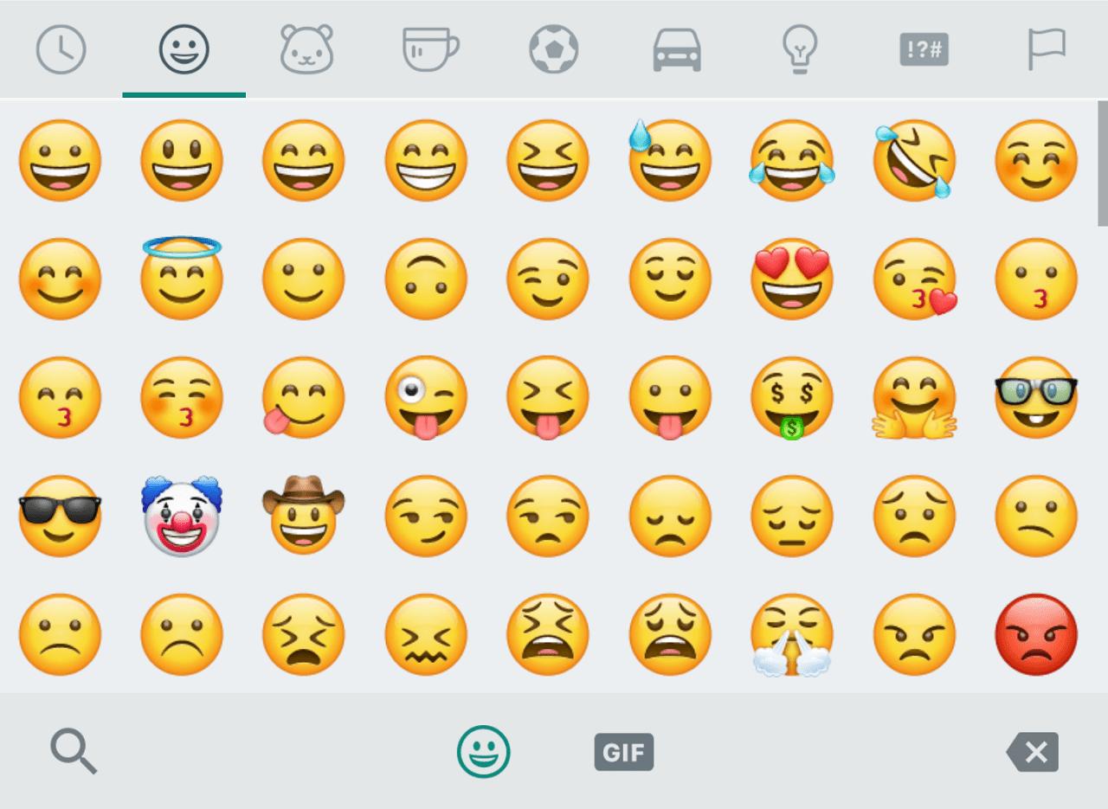Screen dimensions: 1108x809
Task: Tap the backspace delete key
Action: [x=1033, y=751]
